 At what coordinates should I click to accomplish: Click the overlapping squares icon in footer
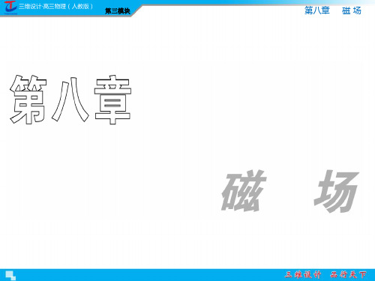pos(10,276)
